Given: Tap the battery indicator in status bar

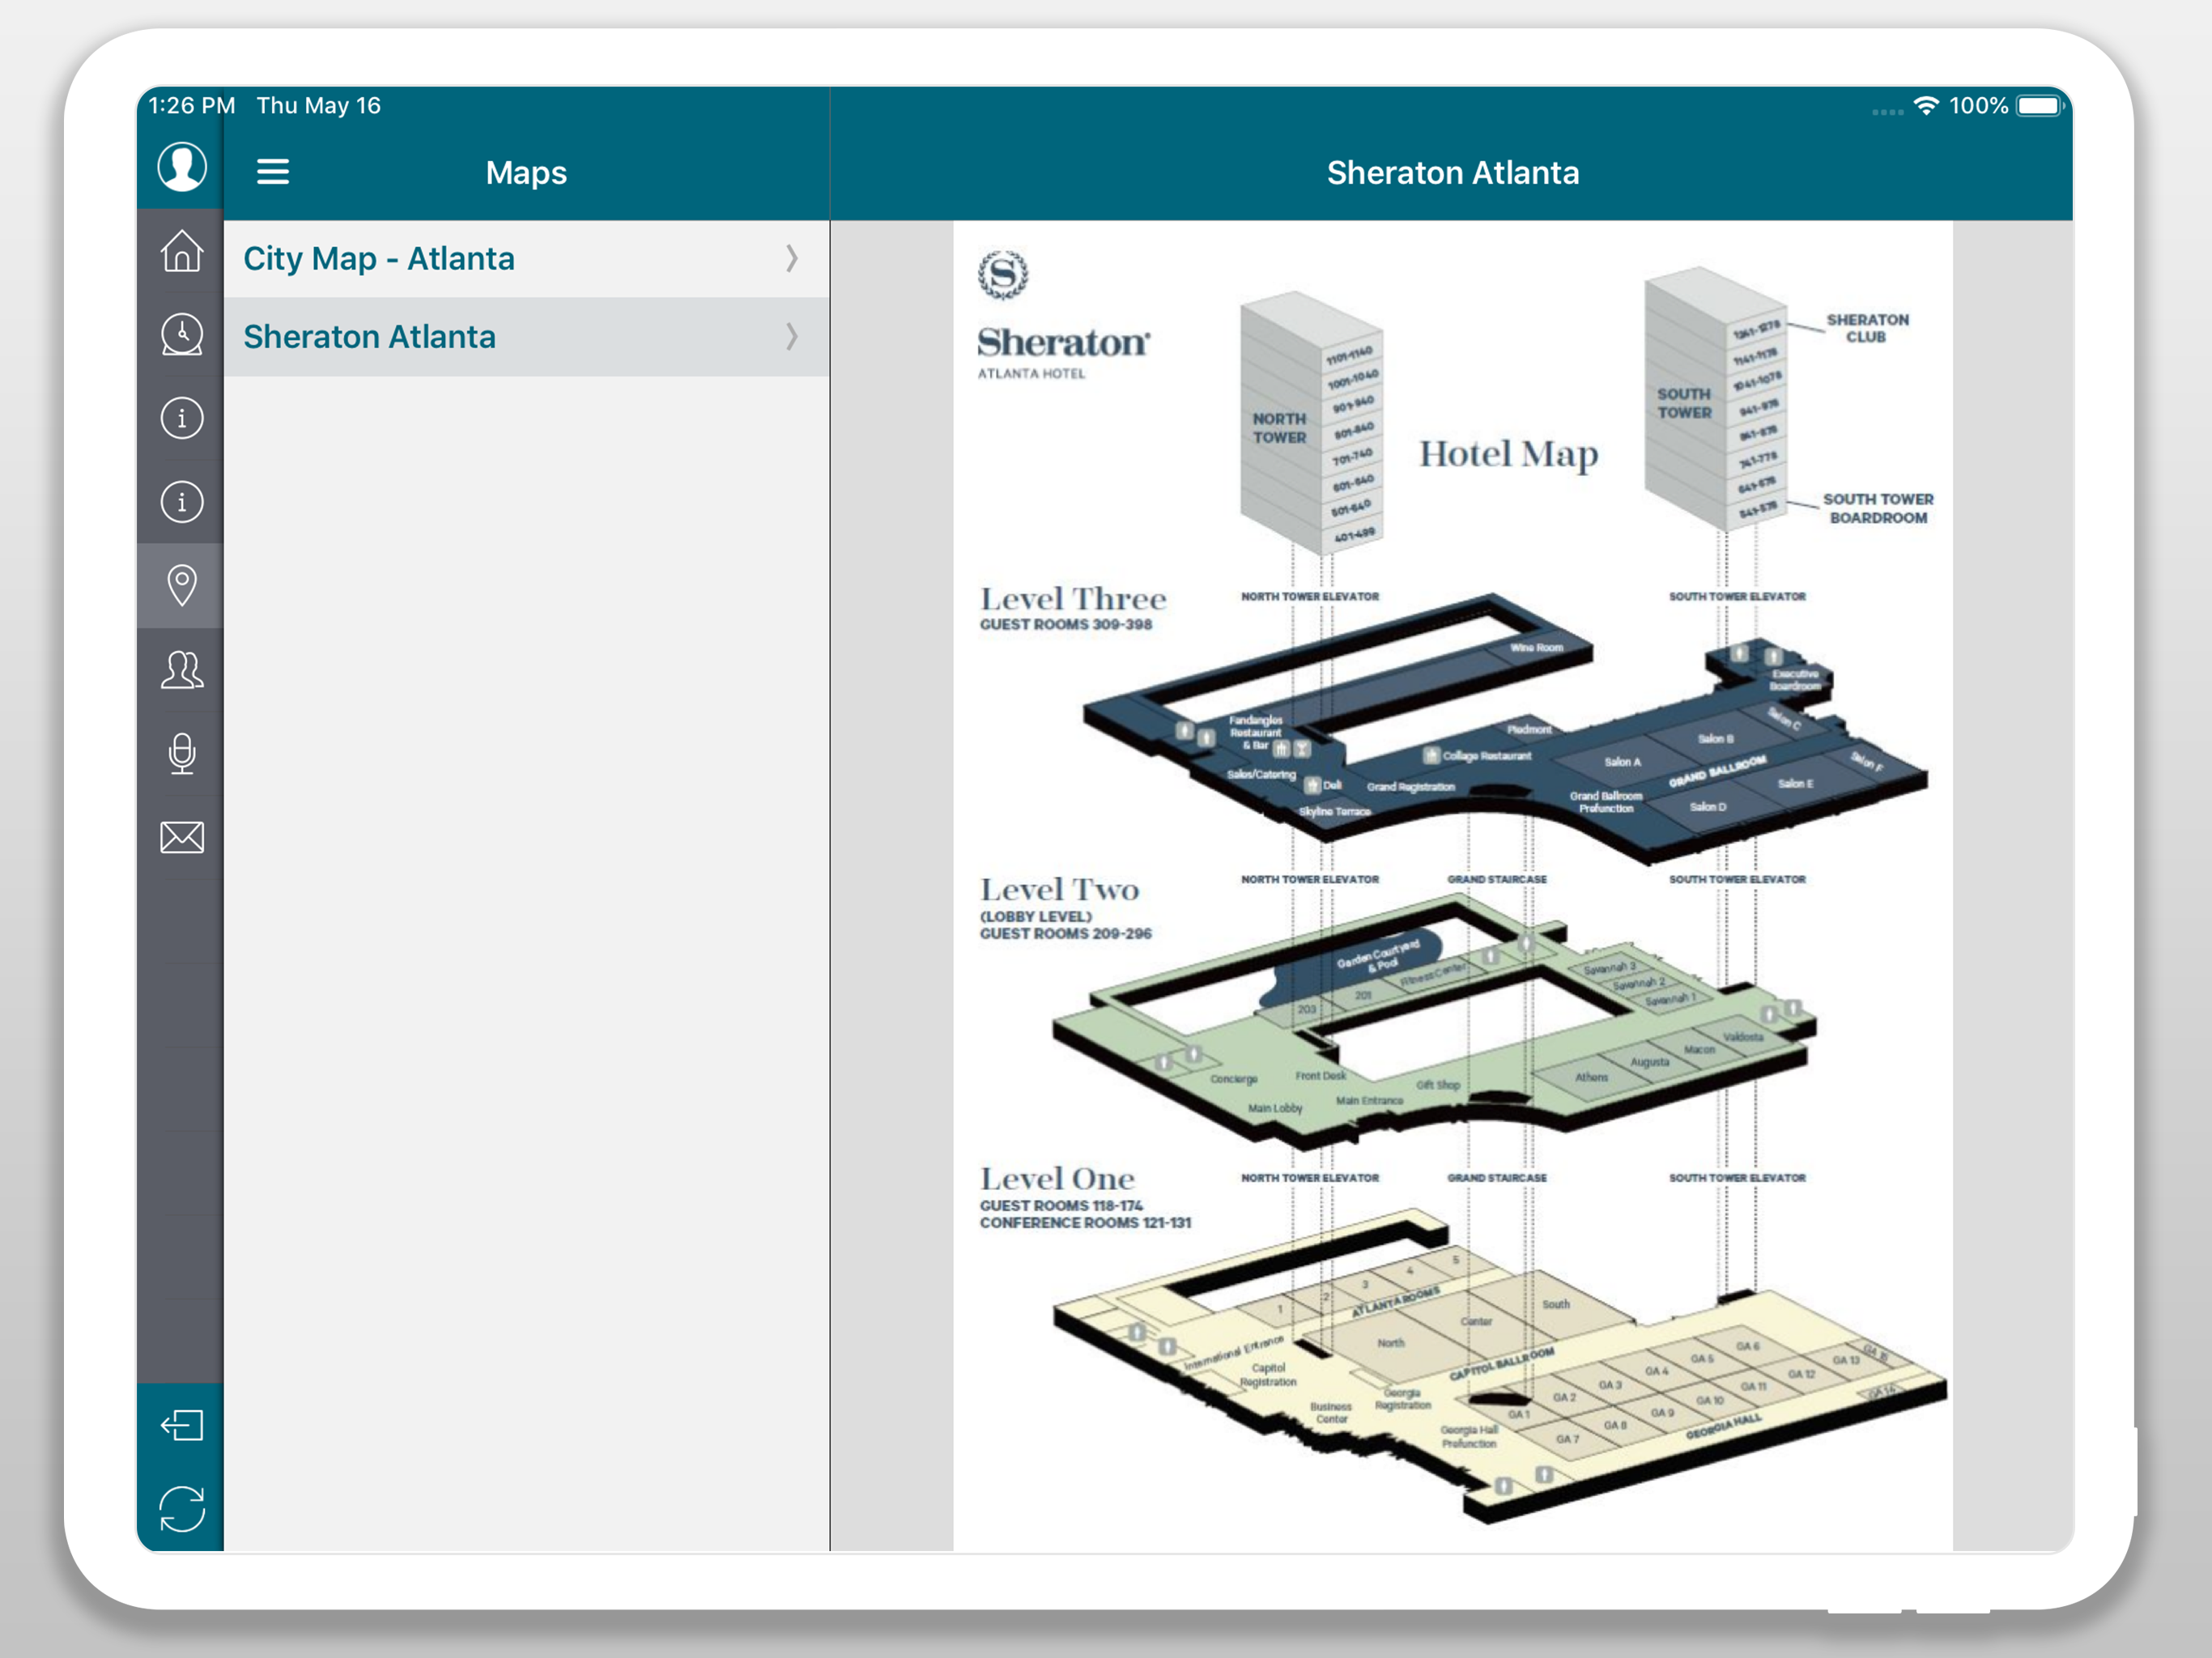Looking at the screenshot, I should (x=2040, y=106).
